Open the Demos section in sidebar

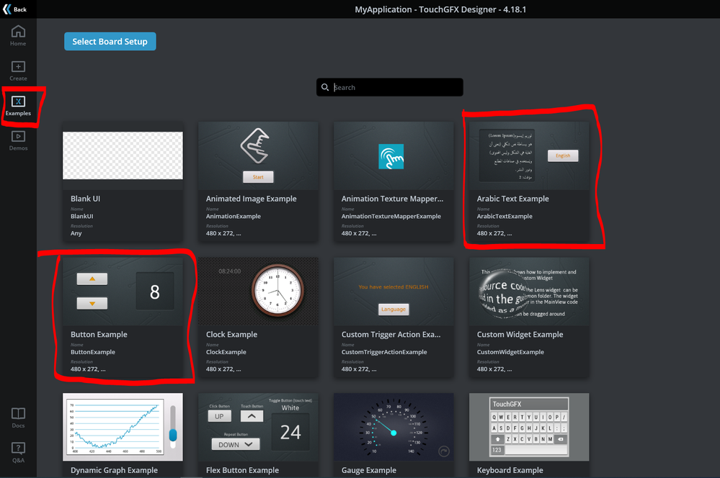pos(18,141)
